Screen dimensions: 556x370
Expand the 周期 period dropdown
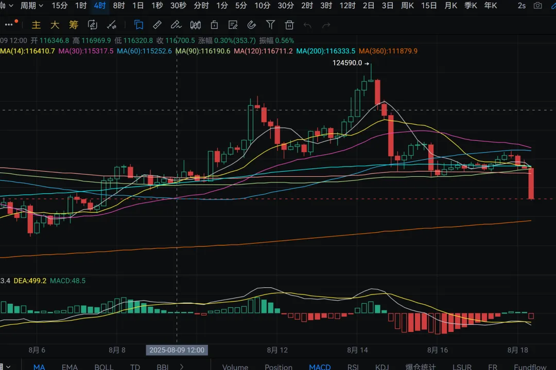click(x=31, y=6)
